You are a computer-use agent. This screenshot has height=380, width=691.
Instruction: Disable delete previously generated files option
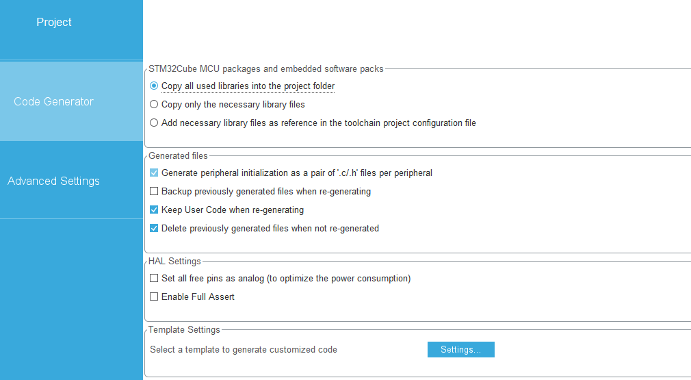click(154, 229)
